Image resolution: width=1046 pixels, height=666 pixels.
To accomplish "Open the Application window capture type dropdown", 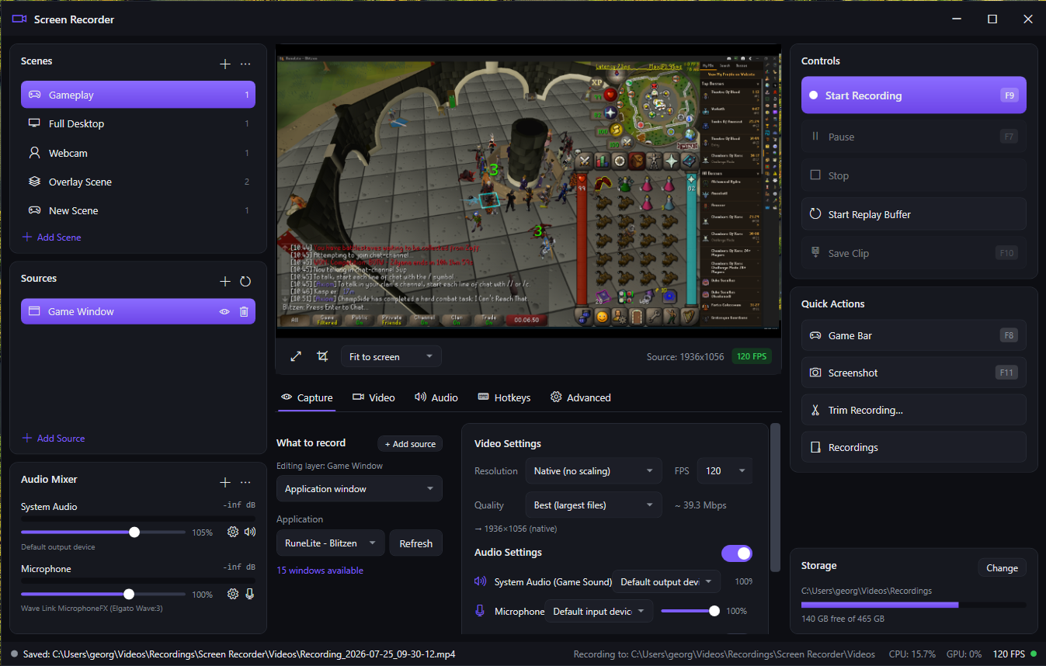I will pyautogui.click(x=360, y=489).
